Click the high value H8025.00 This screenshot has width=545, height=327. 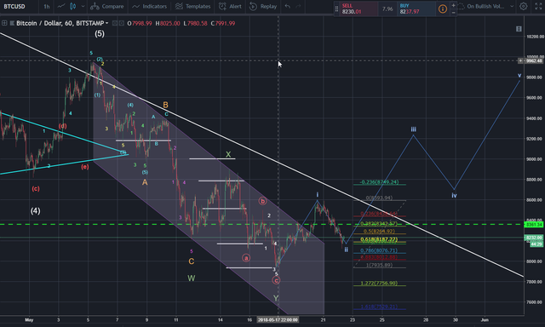[168, 24]
